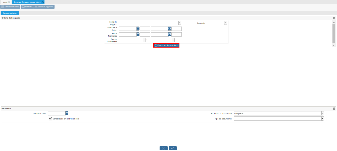Open calendar for Fecha Prometida end date
The width and height of the screenshot is (337, 151).
[170, 34]
